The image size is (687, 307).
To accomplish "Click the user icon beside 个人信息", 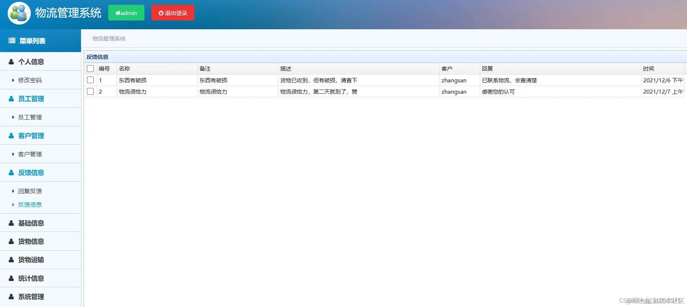I will pyautogui.click(x=11, y=62).
